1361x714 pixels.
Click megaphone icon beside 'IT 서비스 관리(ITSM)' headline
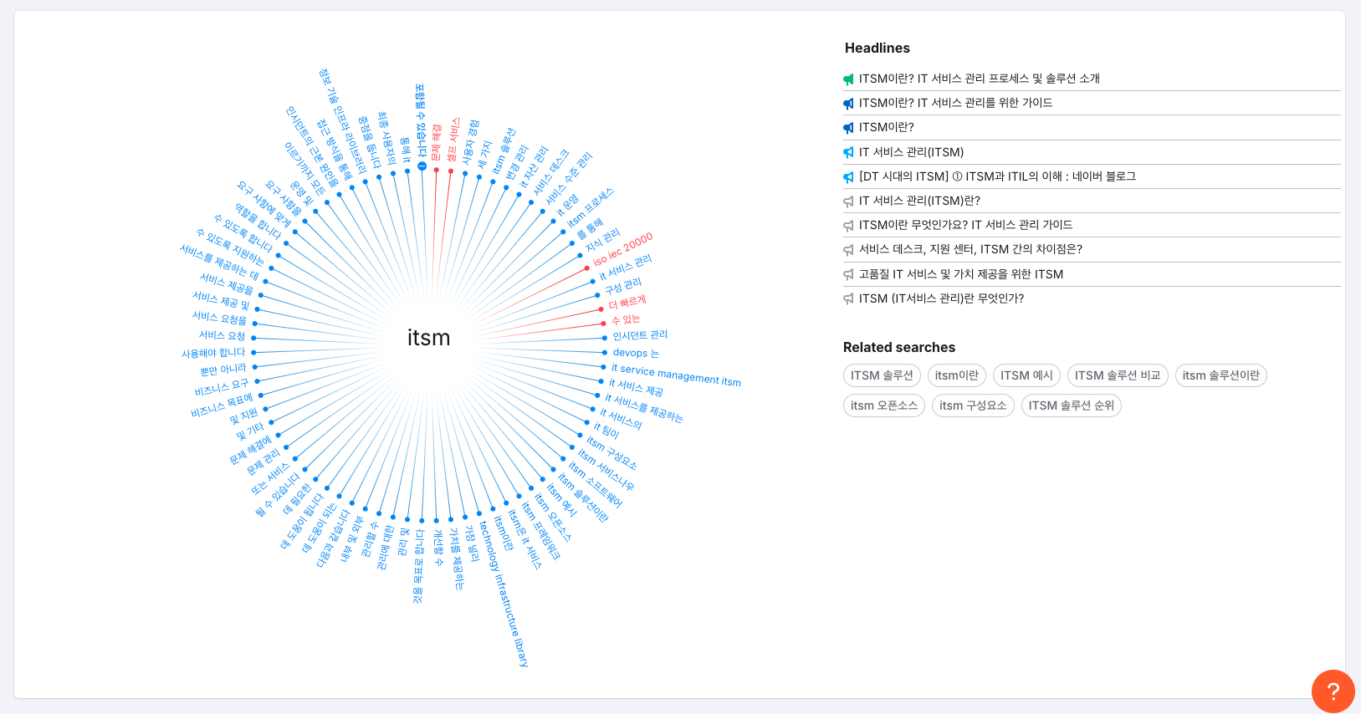point(848,153)
